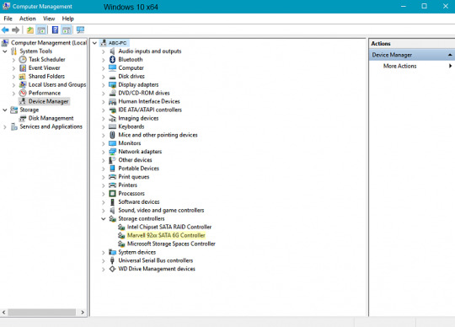Open the View menu
This screenshot has height=327, width=455.
click(x=49, y=19)
